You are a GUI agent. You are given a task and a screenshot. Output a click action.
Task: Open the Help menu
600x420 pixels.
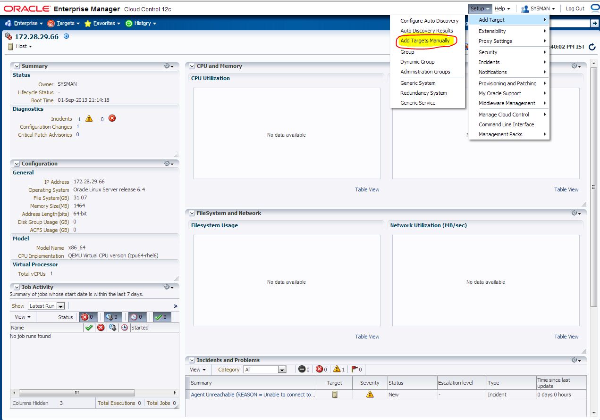tap(502, 8)
